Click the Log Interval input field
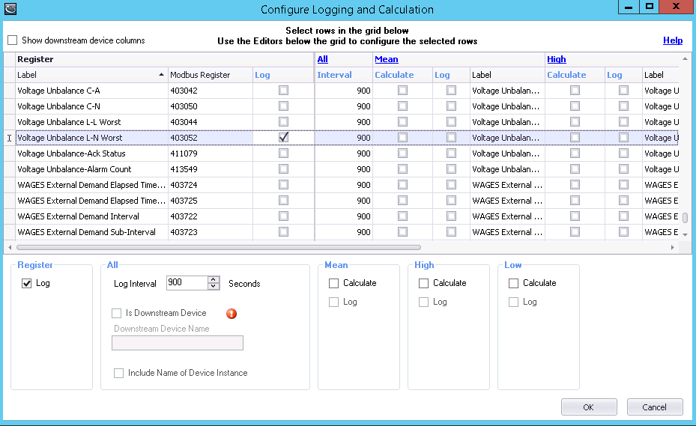Screen dimensions: 696x426 click(x=187, y=283)
